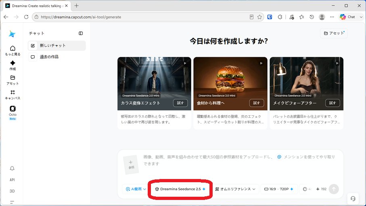This screenshot has height=206, width=366.
Task: Close the Dreamina browser tab
Action: point(66,6)
